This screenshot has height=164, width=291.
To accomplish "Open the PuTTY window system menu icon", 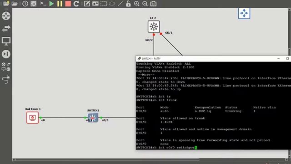I will (139, 59).
